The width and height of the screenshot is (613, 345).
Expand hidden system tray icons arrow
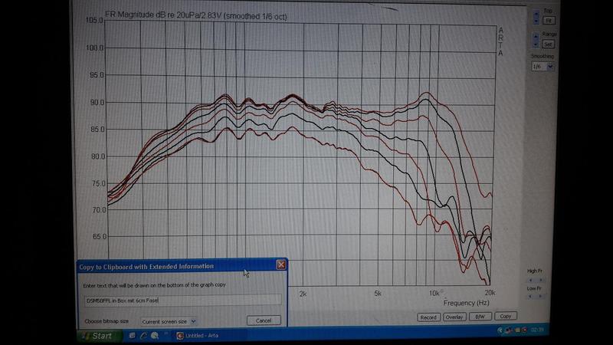(x=500, y=330)
